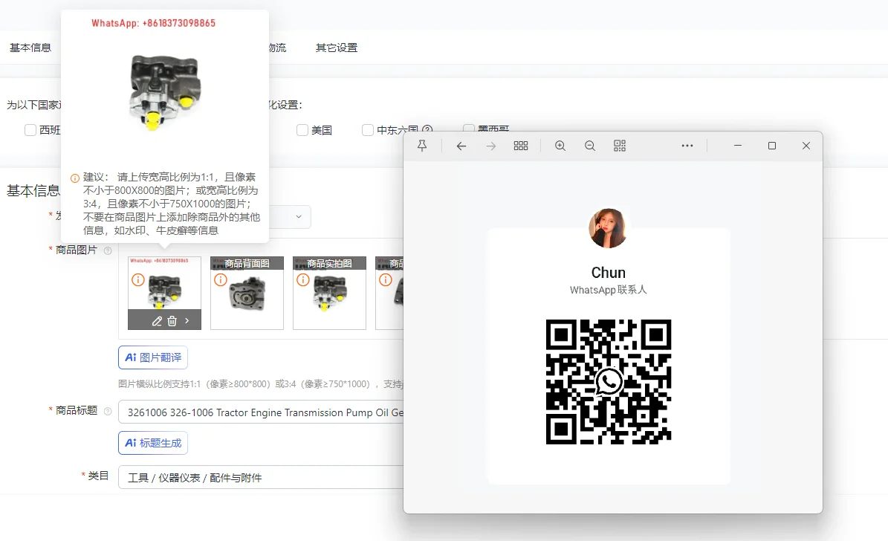This screenshot has height=541, width=888.
Task: Click the WhatsApp QR code image
Action: 609,382
